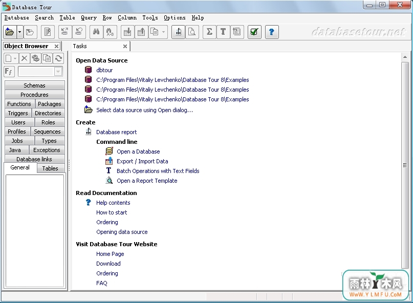413x303 pixels.
Task: Open the Tools menu
Action: click(150, 17)
